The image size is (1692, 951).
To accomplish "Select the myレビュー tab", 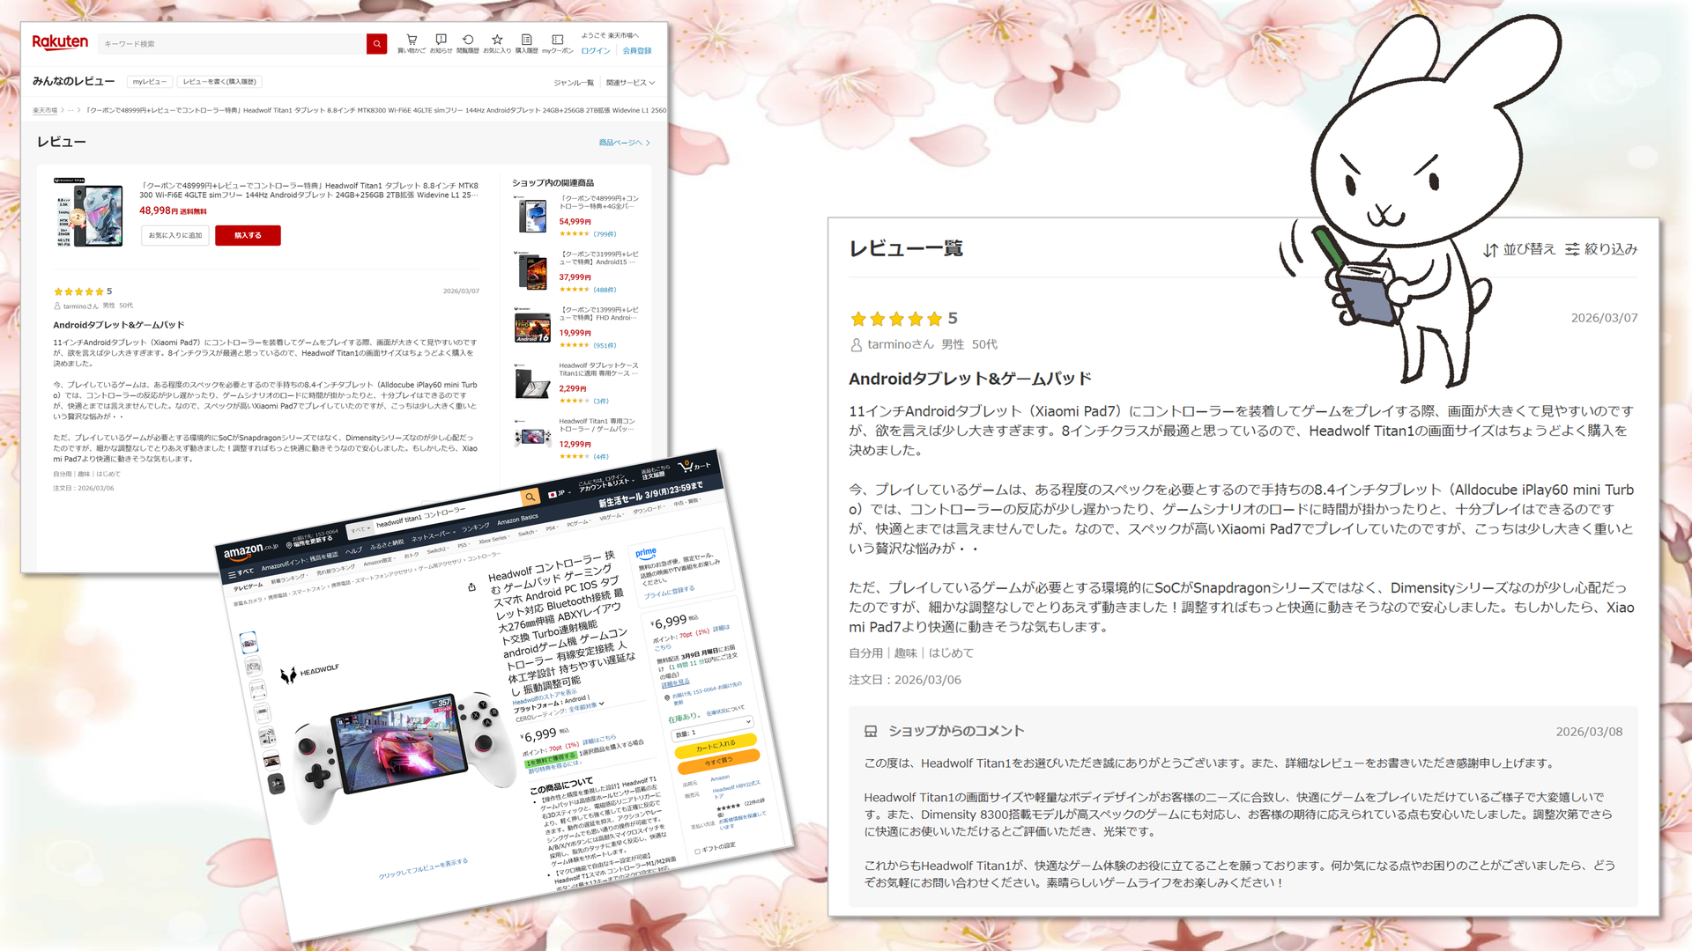I will pyautogui.click(x=149, y=82).
